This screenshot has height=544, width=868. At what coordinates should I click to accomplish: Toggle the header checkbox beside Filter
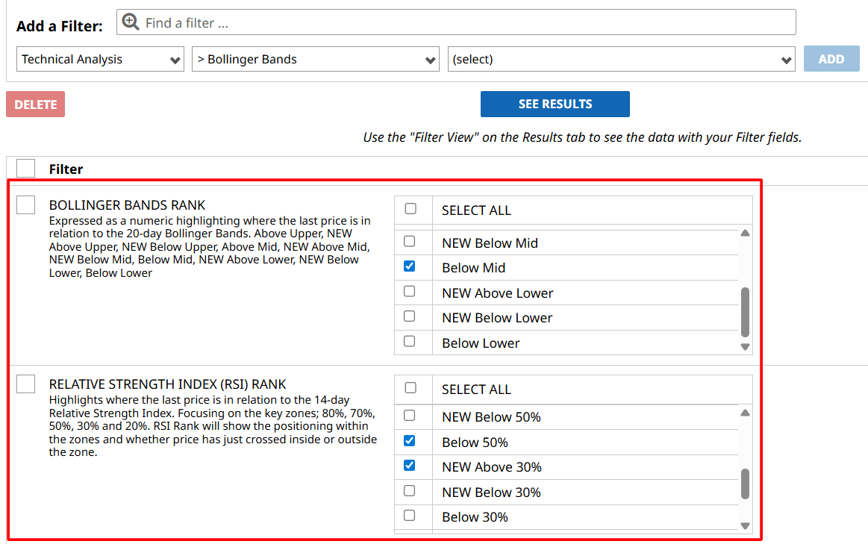tap(26, 169)
